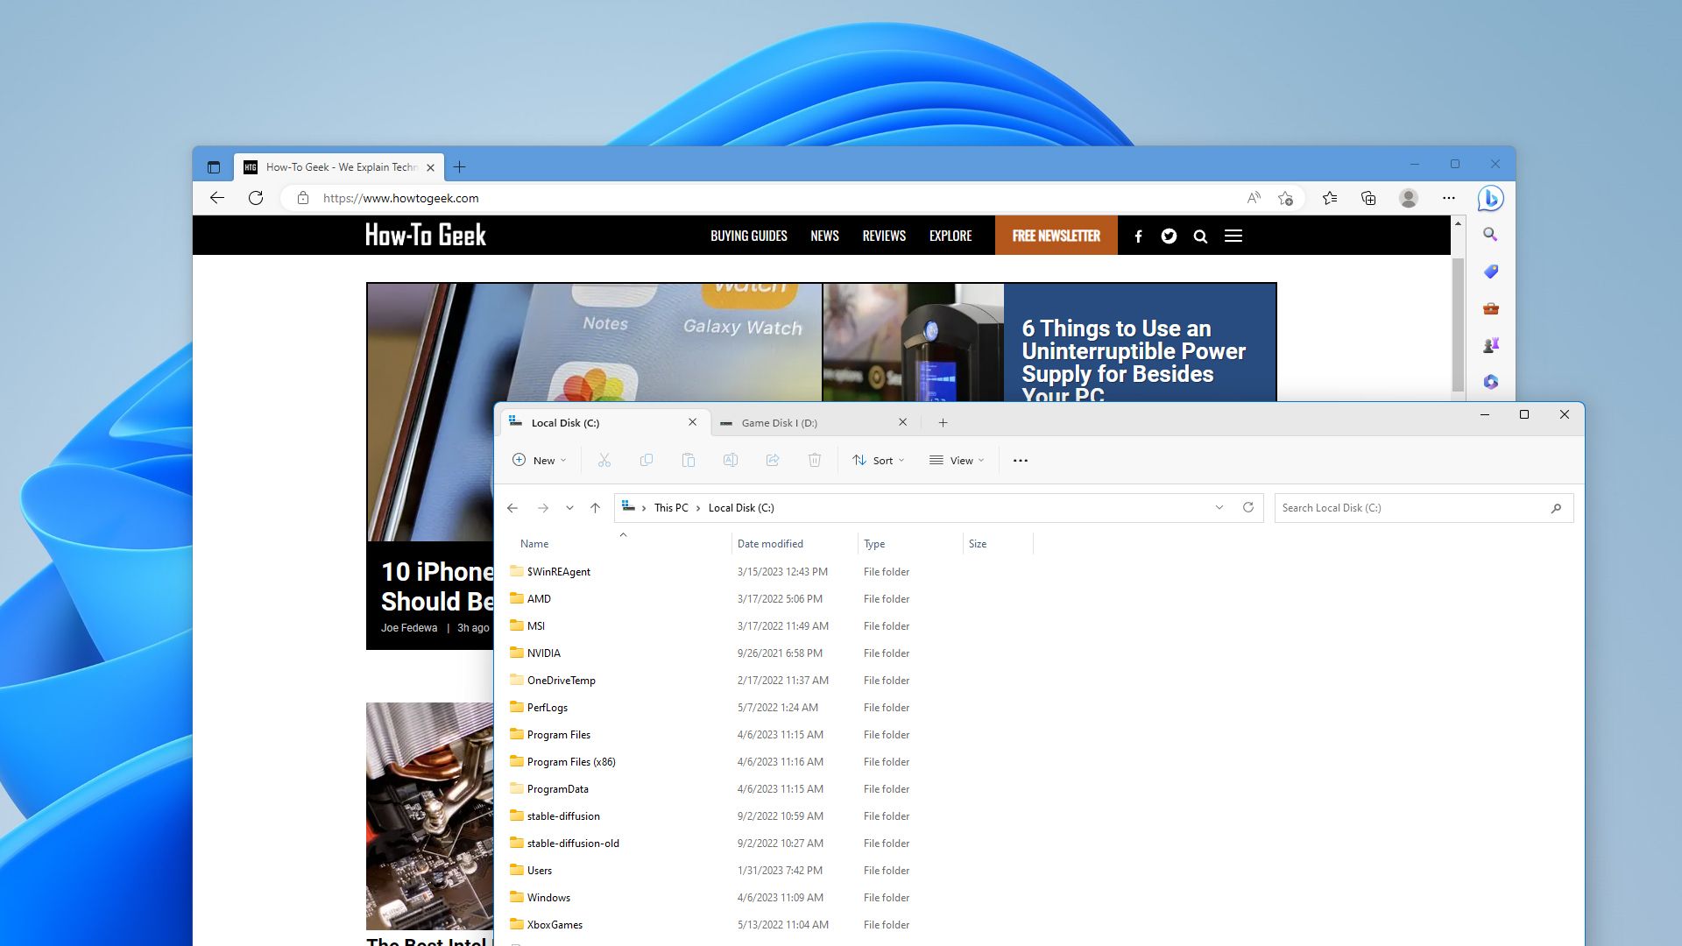
Task: Click the browser reload page icon
Action: click(256, 198)
